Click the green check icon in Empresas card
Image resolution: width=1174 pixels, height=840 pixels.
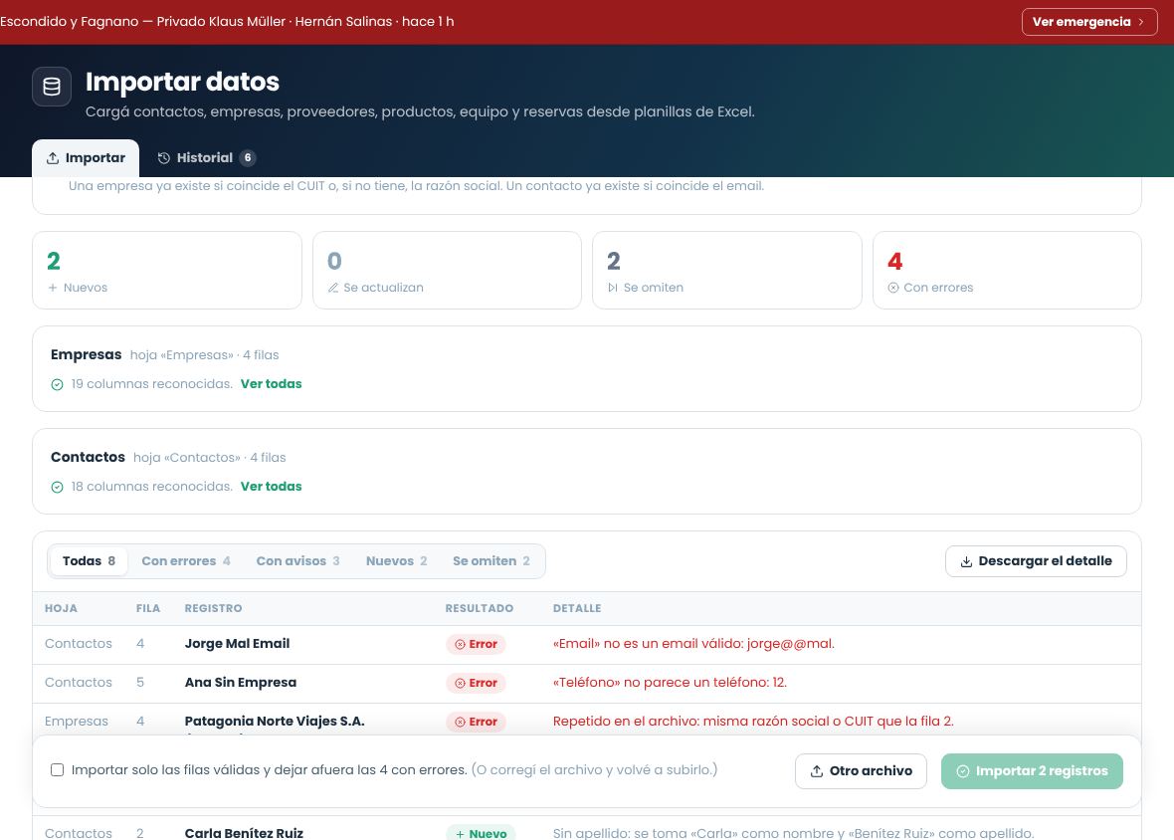(x=57, y=385)
